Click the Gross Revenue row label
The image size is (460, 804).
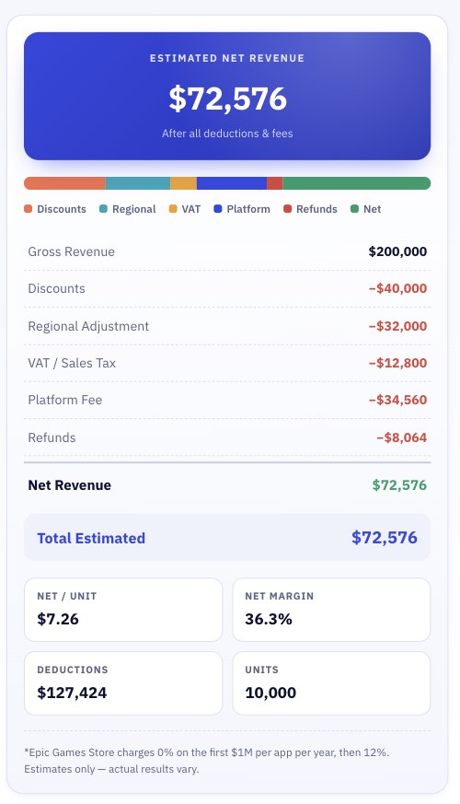coord(71,251)
